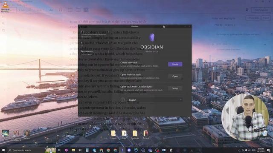Open the Resources folder on the desktop
The height and width of the screenshot is (153, 273).
click(135, 135)
